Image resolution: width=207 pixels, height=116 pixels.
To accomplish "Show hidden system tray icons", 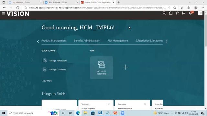I will tap(172, 113).
